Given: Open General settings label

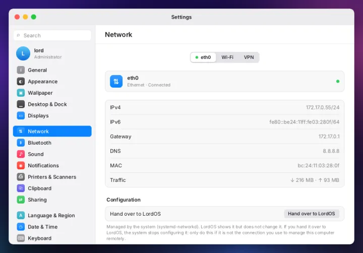Looking at the screenshot, I should [37, 70].
